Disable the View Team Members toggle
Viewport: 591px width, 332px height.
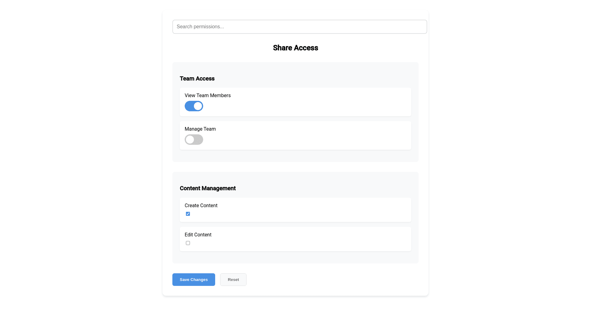coord(194,106)
